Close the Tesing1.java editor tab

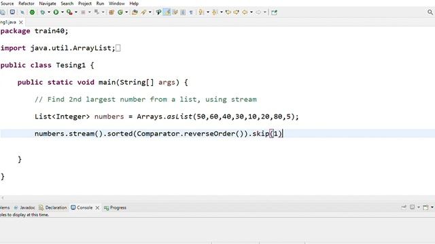click(x=21, y=22)
